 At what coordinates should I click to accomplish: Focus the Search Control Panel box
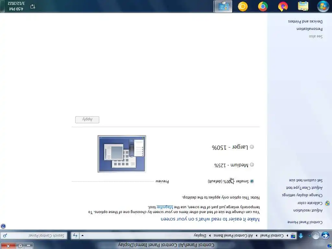point(34,235)
